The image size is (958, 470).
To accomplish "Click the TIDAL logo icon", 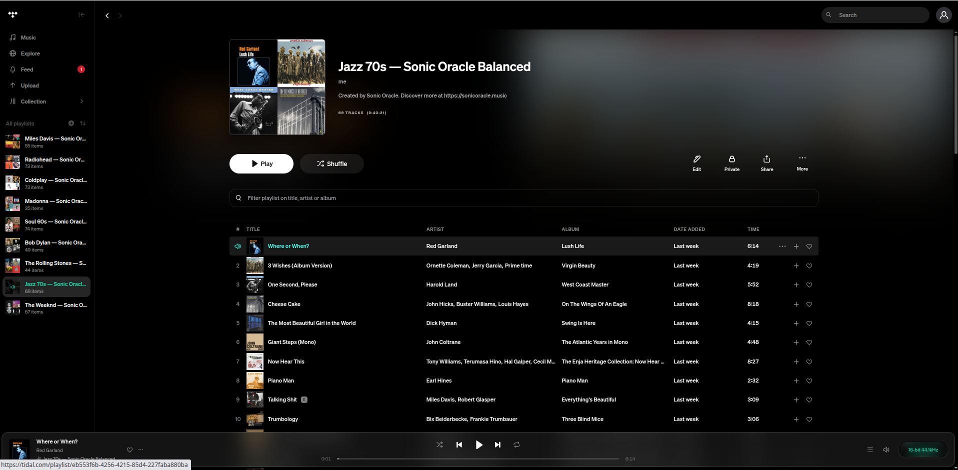I will (x=13, y=14).
